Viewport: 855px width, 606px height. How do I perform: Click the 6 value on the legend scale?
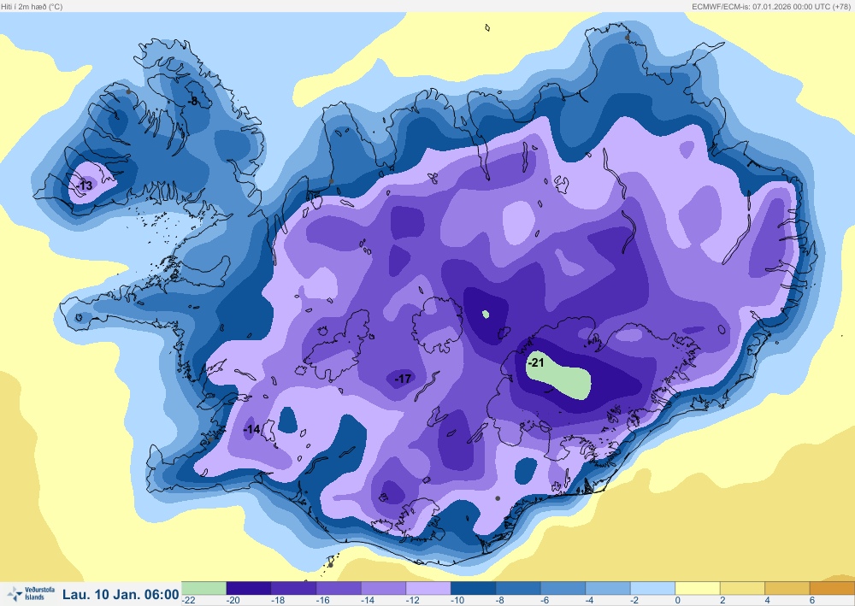pyautogui.click(x=812, y=600)
